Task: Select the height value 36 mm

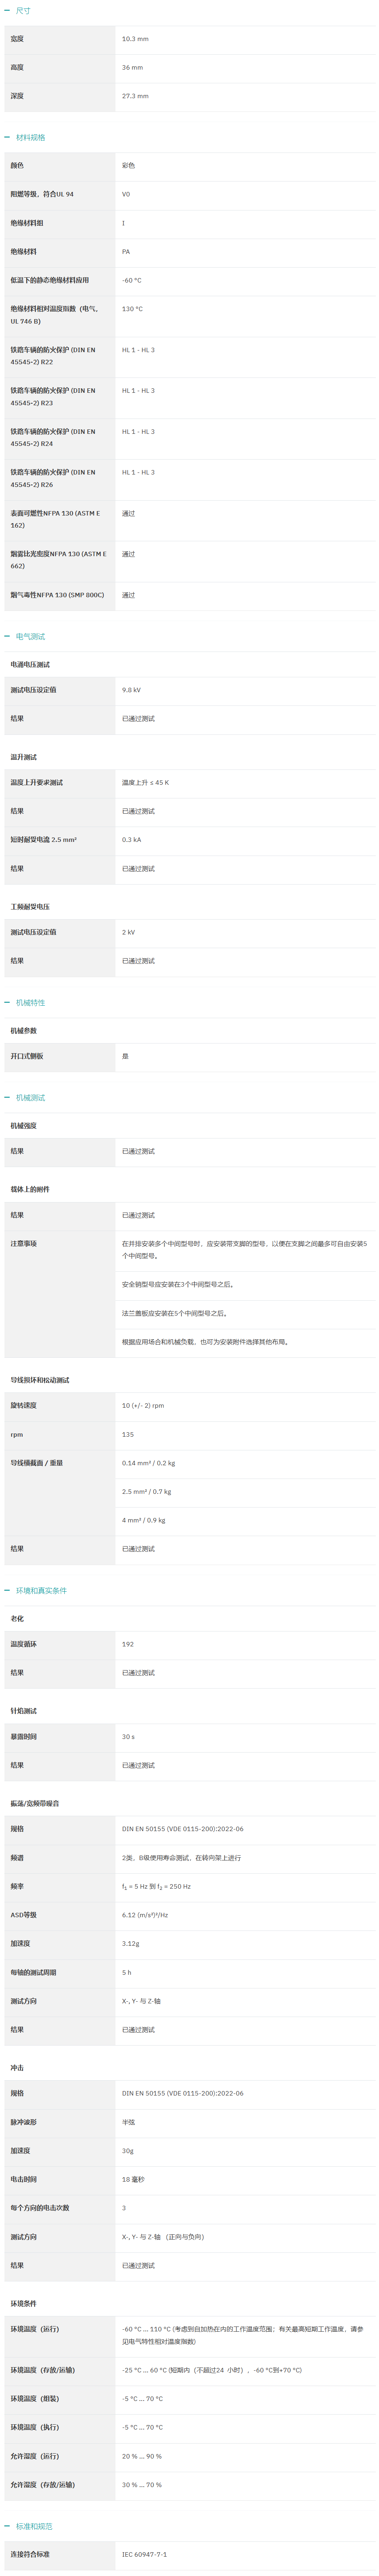Action: (132, 68)
